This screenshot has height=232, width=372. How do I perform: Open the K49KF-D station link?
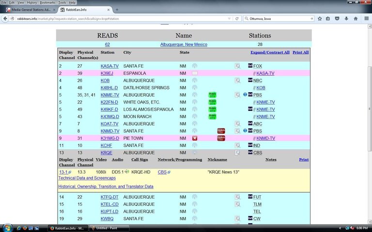point(109,109)
